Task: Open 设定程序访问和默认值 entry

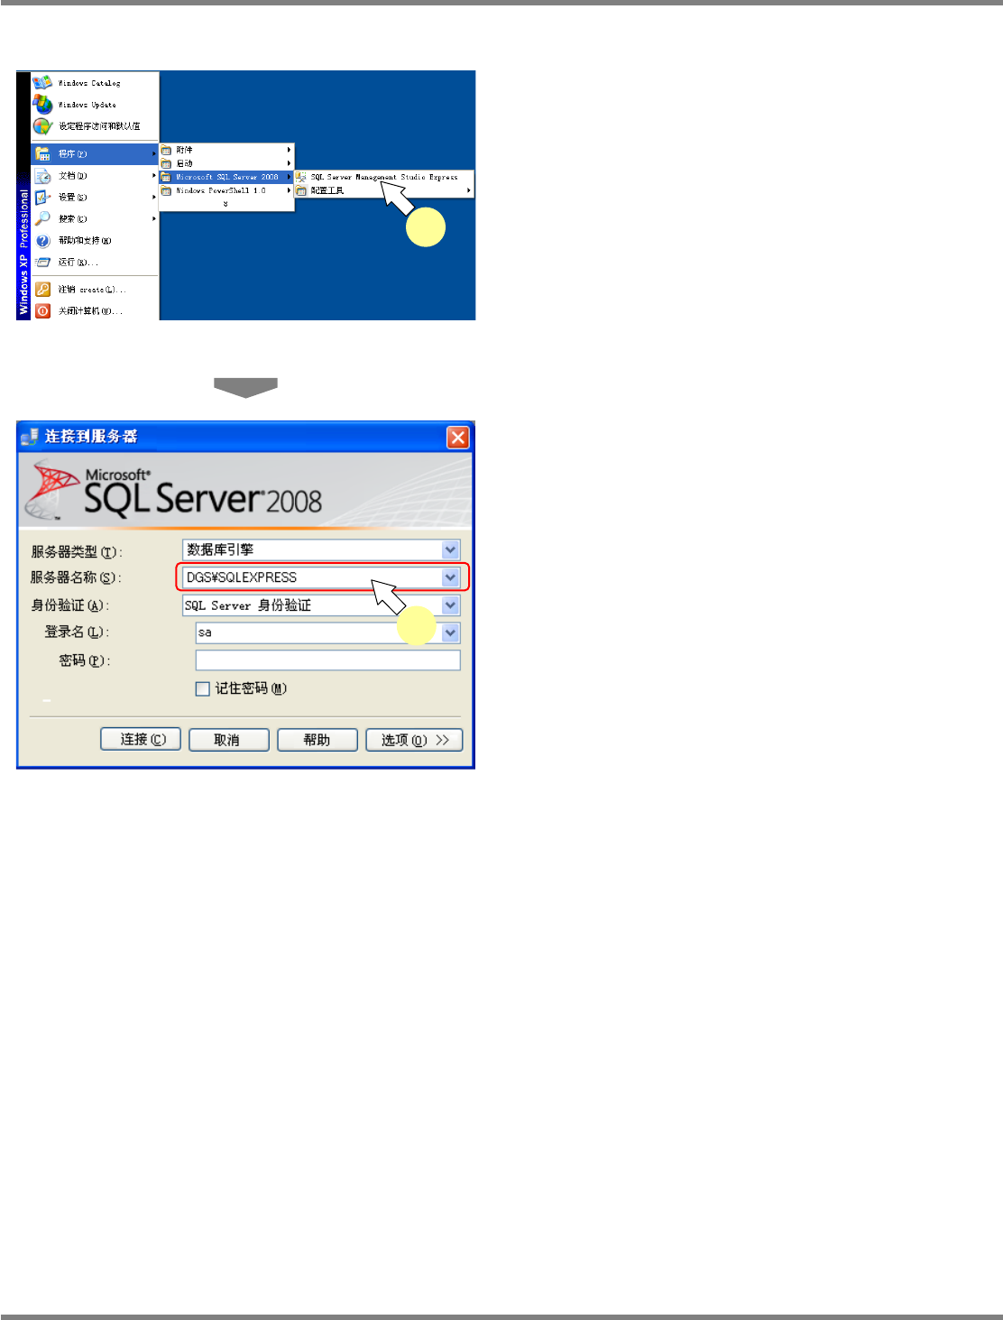Action: [x=95, y=126]
